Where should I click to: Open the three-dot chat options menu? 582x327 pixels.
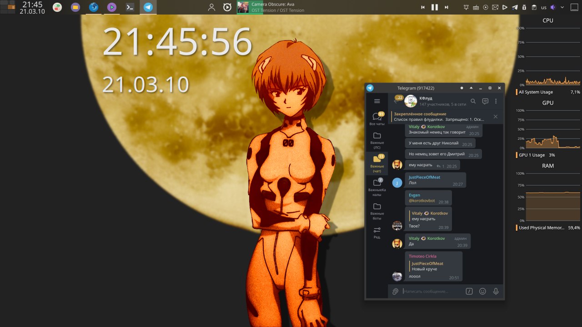496,101
